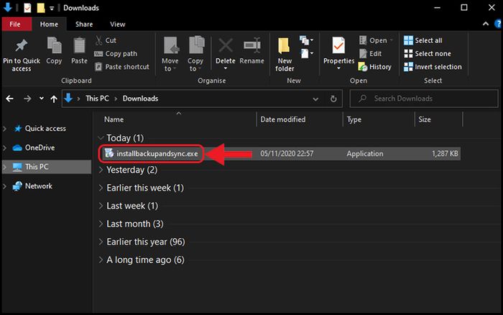
Task: Expand the Yesterday (2) group
Action: coord(101,170)
